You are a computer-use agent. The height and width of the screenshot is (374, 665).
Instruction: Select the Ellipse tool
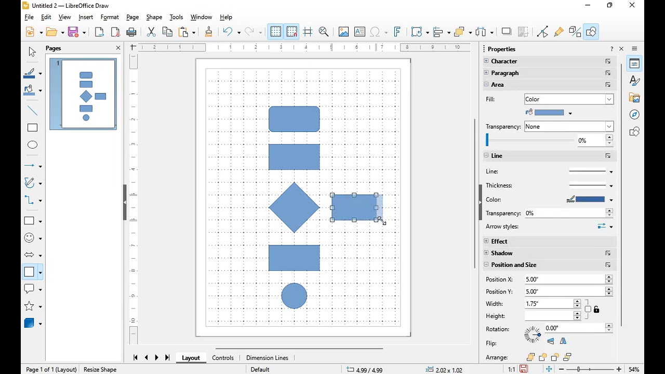(33, 145)
